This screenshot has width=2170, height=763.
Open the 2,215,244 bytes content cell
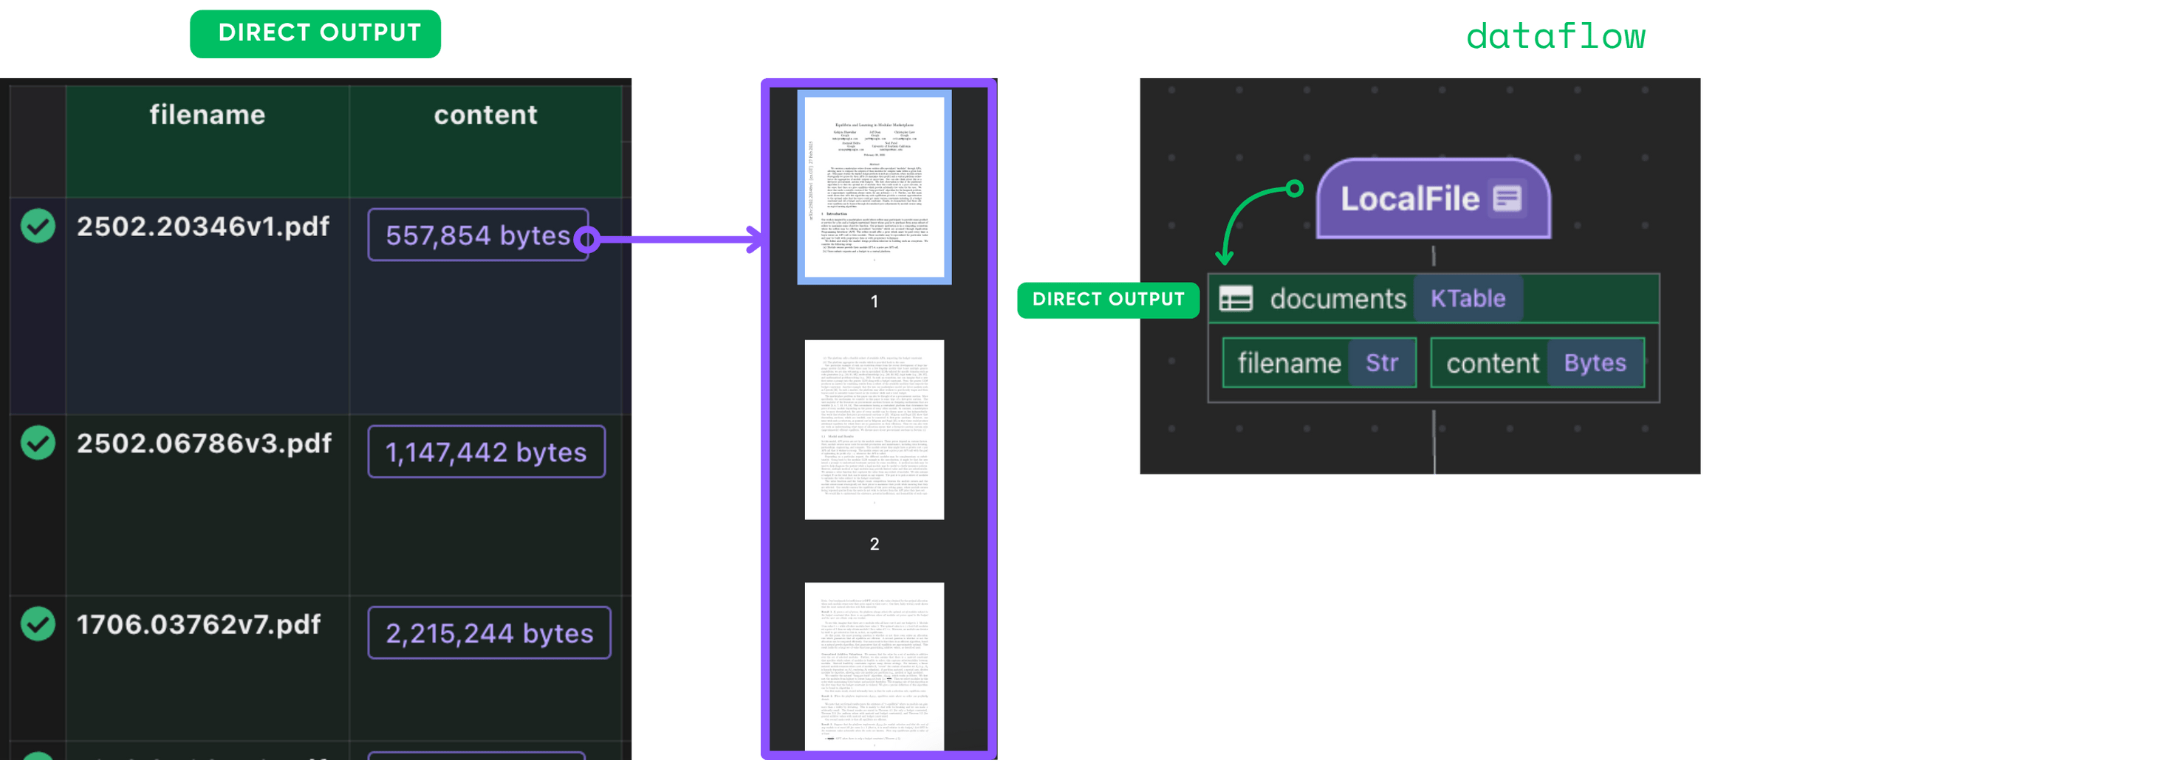[x=489, y=632]
